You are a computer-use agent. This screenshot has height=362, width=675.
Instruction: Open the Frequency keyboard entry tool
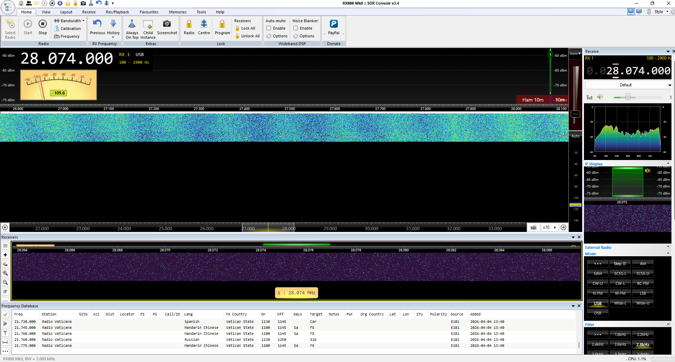click(67, 36)
